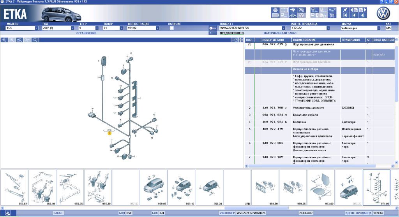Click the ETKA logo
The image size is (399, 217).
pyautogui.click(x=15, y=14)
